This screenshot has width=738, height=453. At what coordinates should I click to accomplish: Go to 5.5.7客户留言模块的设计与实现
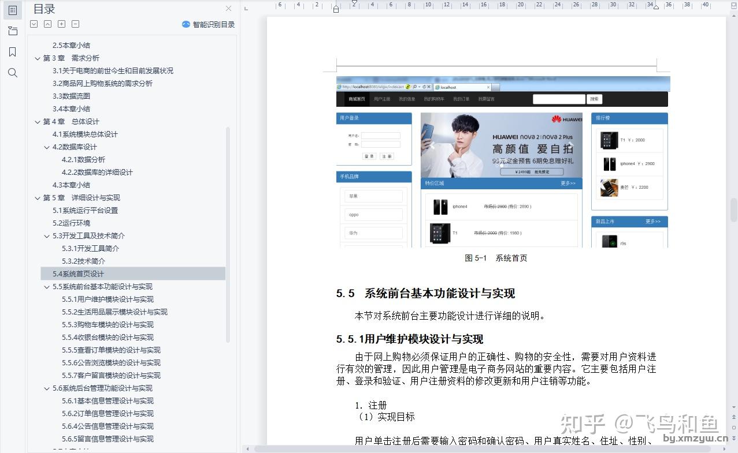pos(111,375)
